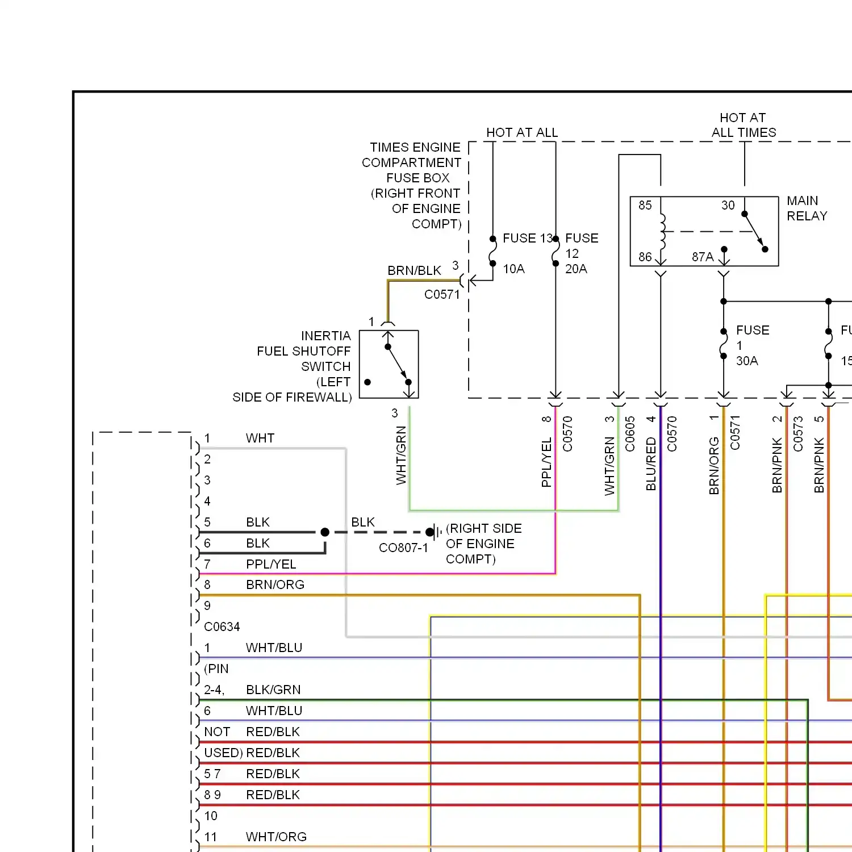Select the BLK label at pin 6

258,543
